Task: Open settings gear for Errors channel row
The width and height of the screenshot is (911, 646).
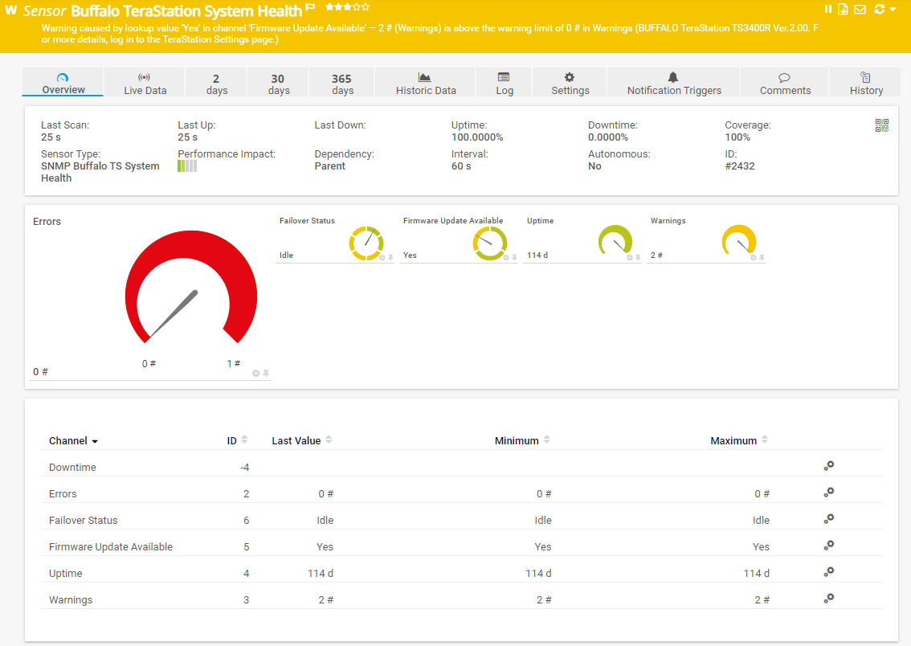Action: 829,493
